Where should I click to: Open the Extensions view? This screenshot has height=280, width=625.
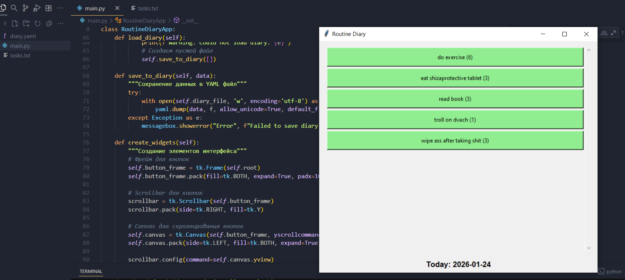click(x=48, y=8)
